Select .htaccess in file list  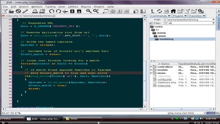[x=164, y=76]
